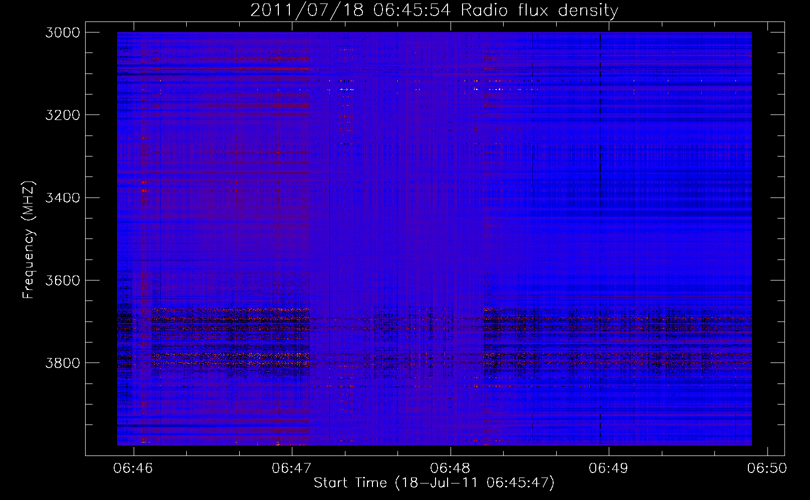Click the 3400 frequency axis label
Viewport: 810px width, 500px height.
tap(63, 197)
